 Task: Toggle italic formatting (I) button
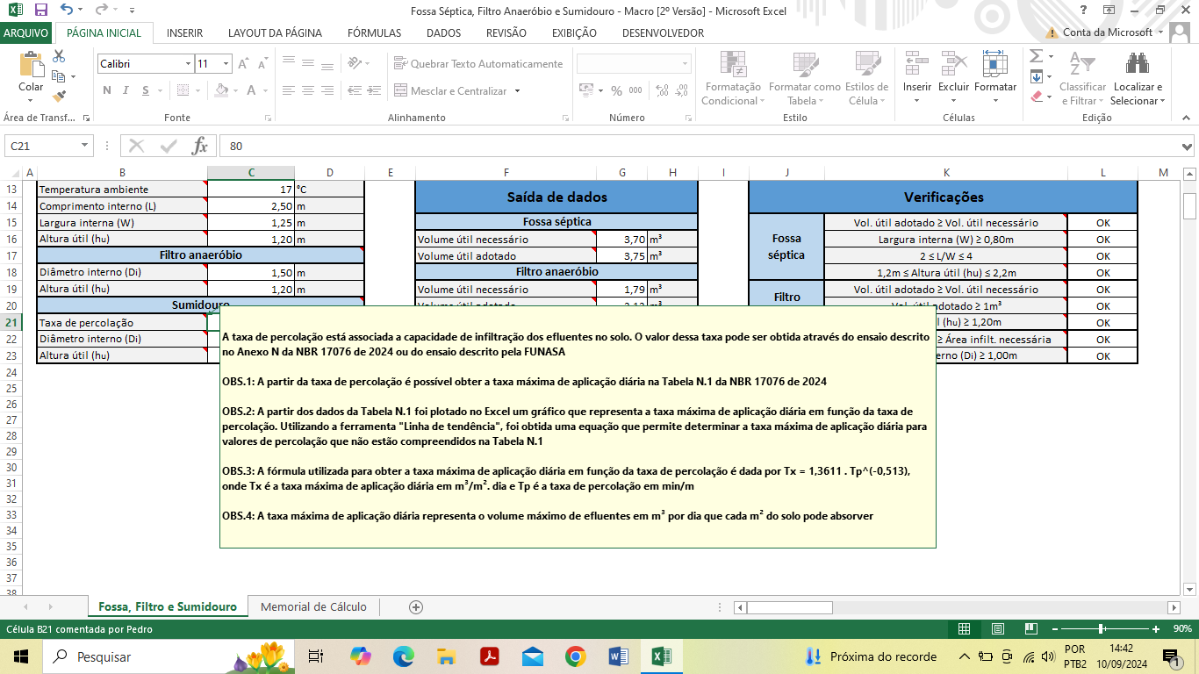pyautogui.click(x=126, y=90)
